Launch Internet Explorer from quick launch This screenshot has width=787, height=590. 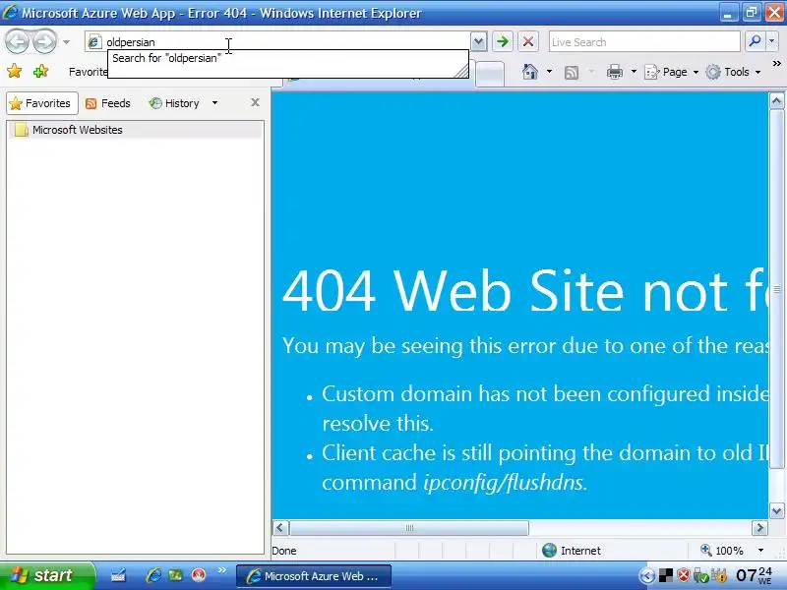153,575
